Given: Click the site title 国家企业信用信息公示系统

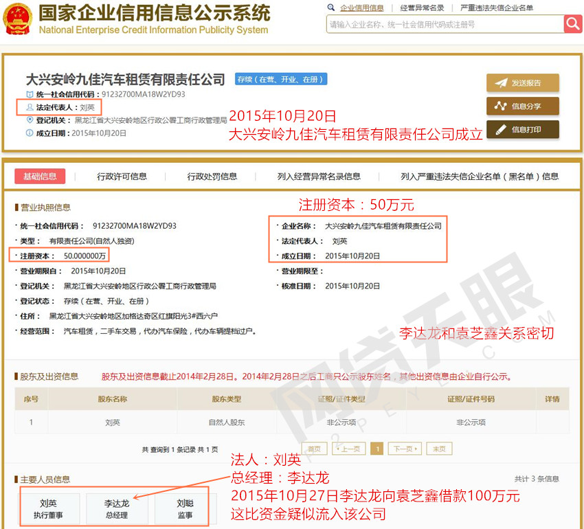Looking at the screenshot, I should click(x=155, y=13).
